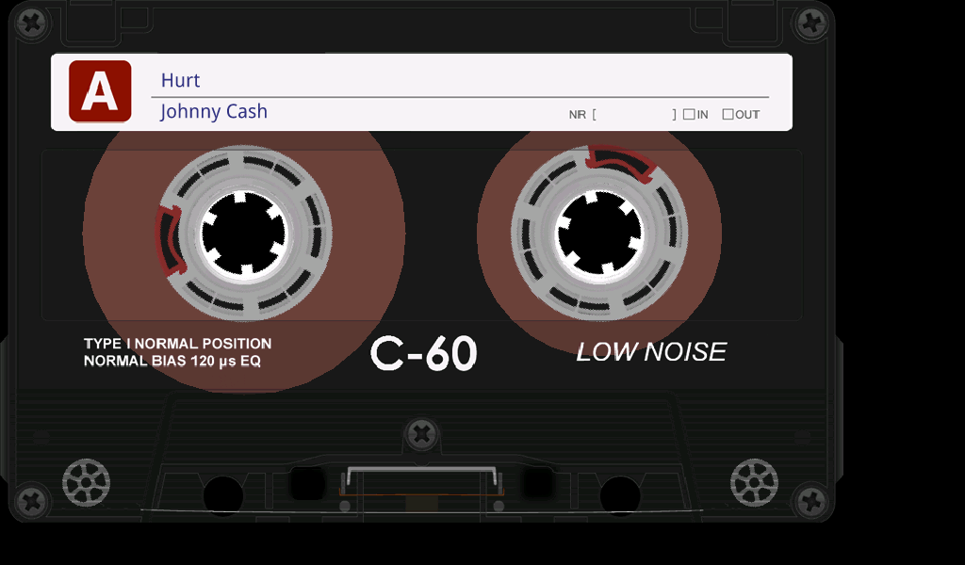The width and height of the screenshot is (965, 565).
Task: Click the metal tape head pressure pad
Action: coord(421,481)
